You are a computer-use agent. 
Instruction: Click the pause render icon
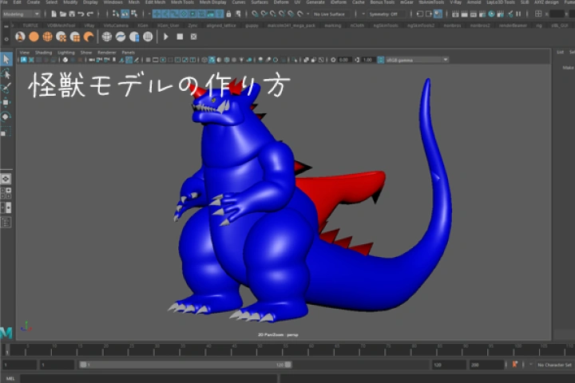click(x=518, y=14)
